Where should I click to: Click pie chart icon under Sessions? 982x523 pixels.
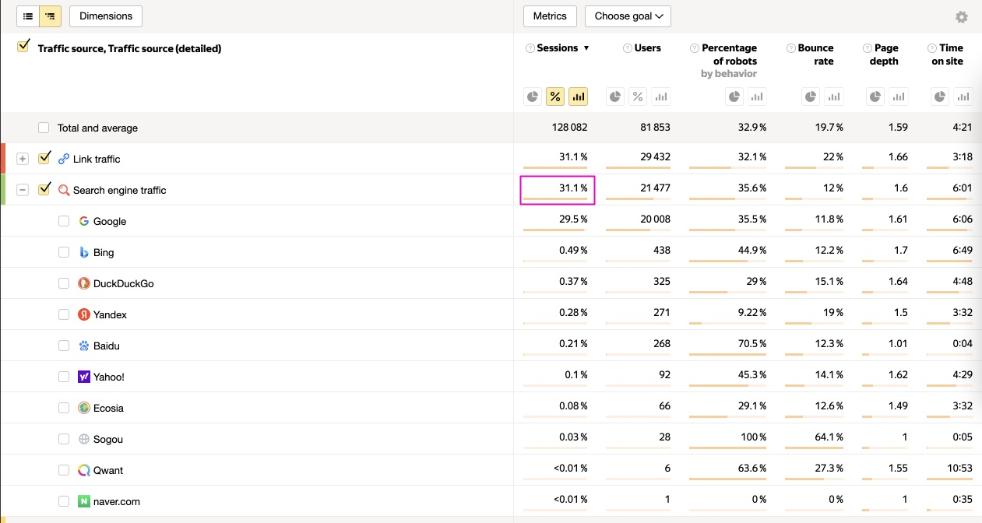click(x=533, y=97)
